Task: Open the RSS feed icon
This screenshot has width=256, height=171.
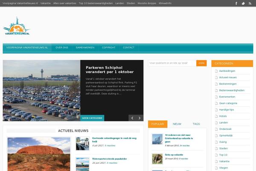Action: pyautogui.click(x=250, y=3)
